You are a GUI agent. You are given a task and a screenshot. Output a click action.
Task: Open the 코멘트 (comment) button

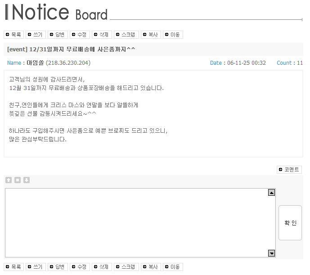point(289,170)
